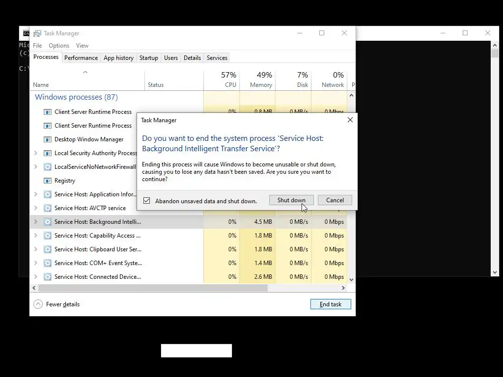Viewport: 503px width, 377px height.
Task: Click the Command Prompt window icon
Action: click(x=26, y=33)
